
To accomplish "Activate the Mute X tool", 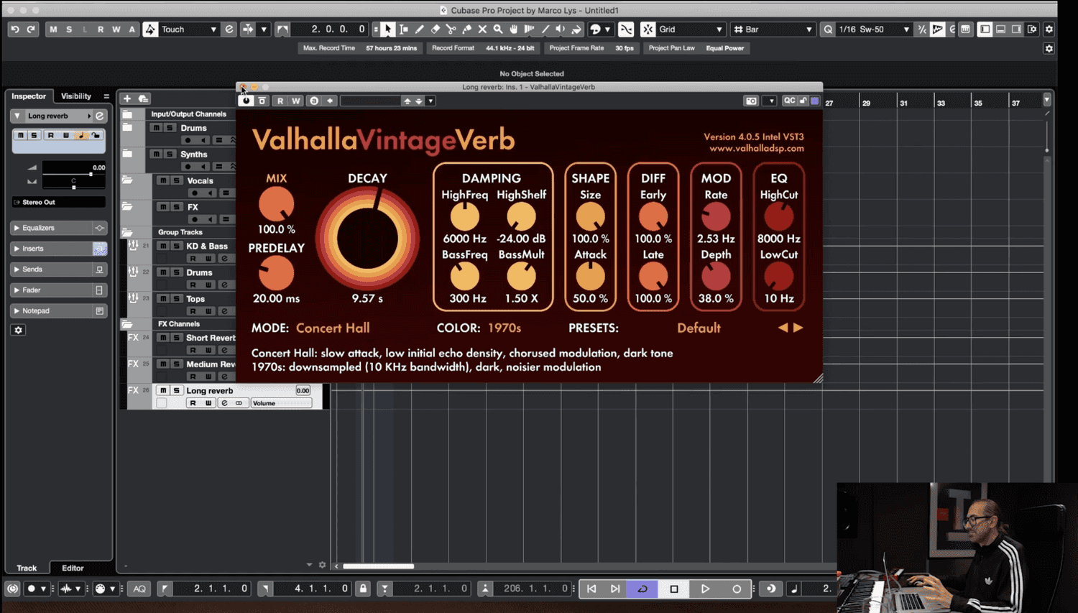I will tap(483, 29).
